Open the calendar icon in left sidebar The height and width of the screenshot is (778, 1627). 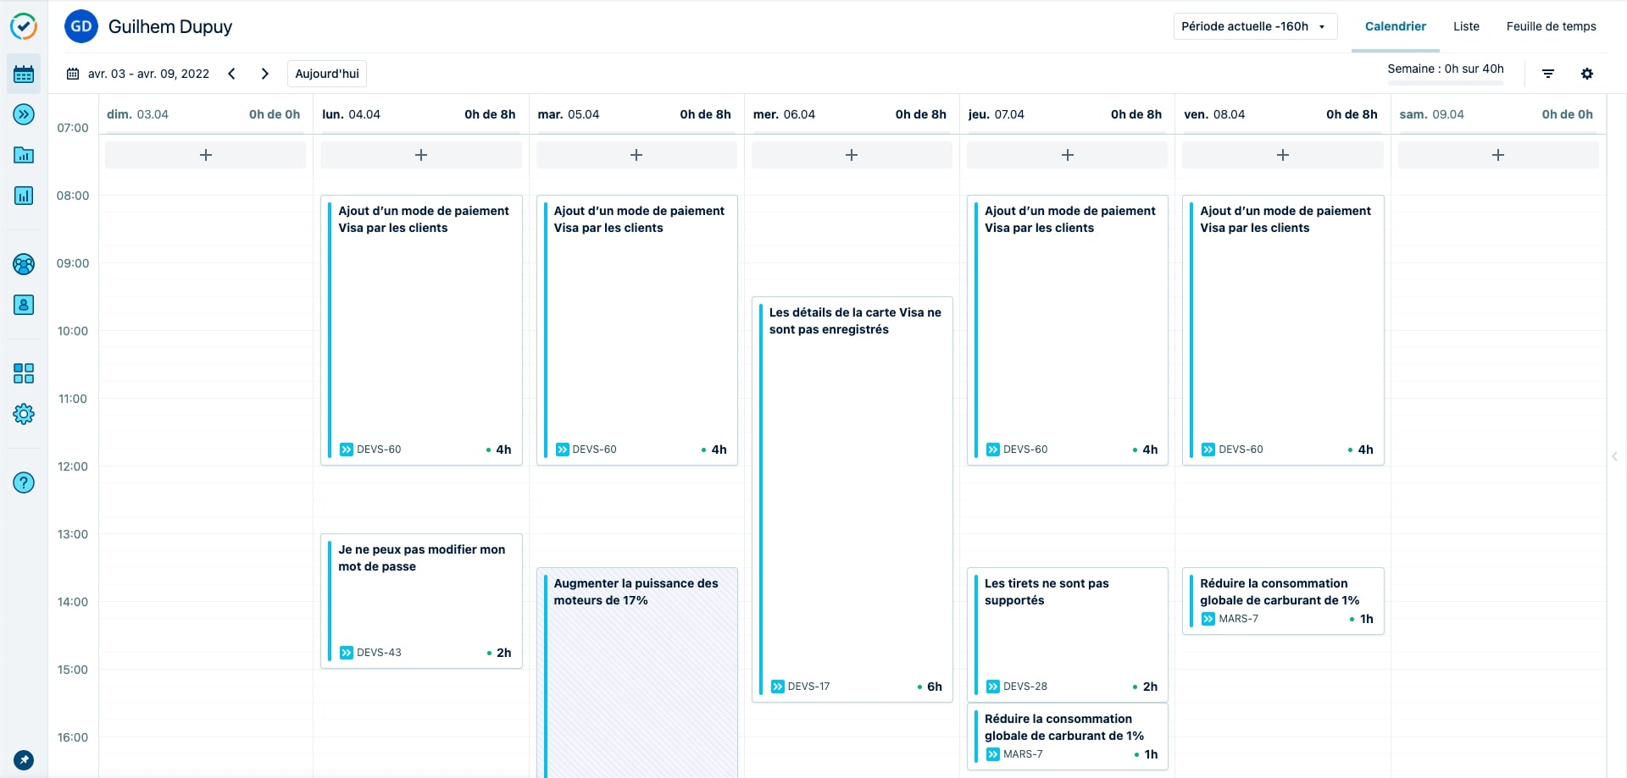[x=24, y=74]
